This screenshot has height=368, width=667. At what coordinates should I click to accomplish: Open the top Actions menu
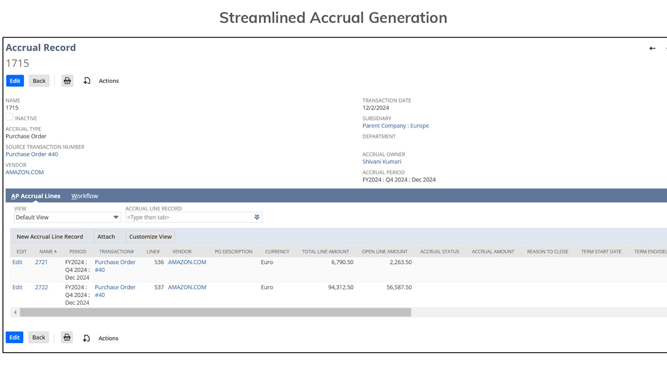coord(109,81)
